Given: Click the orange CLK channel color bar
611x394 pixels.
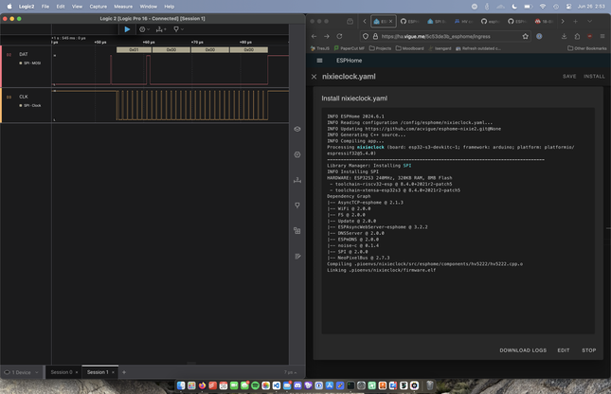Looking at the screenshot, I should (1, 105).
